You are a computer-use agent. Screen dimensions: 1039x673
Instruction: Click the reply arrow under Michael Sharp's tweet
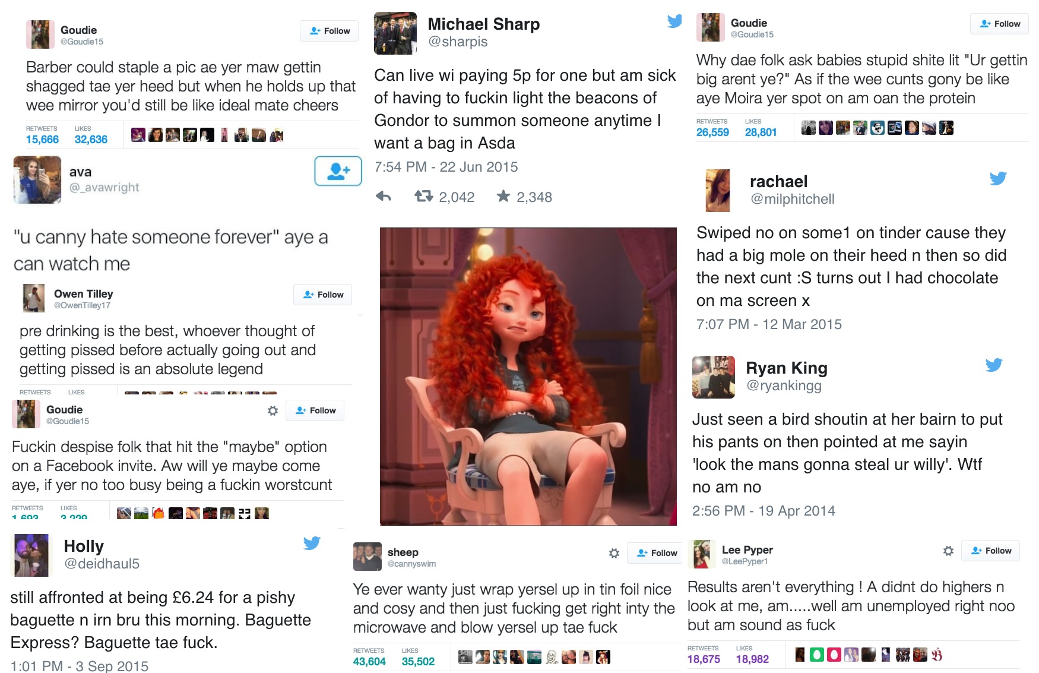(x=384, y=196)
